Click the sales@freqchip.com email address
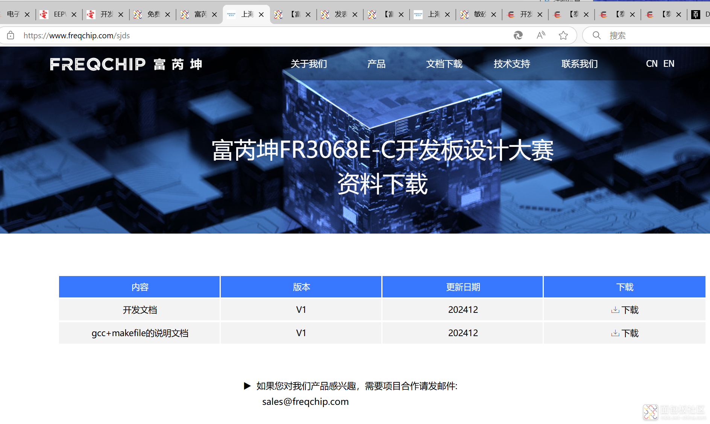 [x=305, y=401]
